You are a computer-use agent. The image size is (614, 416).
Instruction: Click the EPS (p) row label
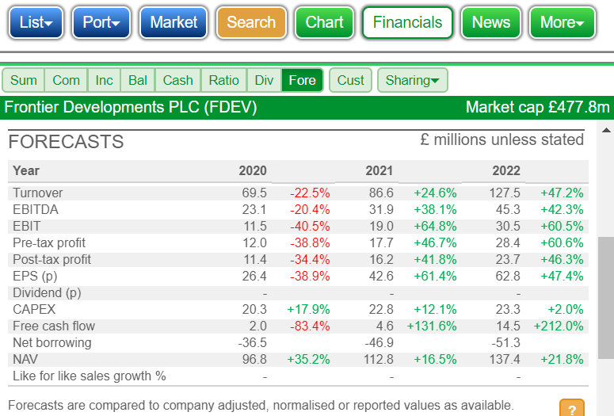(x=35, y=277)
